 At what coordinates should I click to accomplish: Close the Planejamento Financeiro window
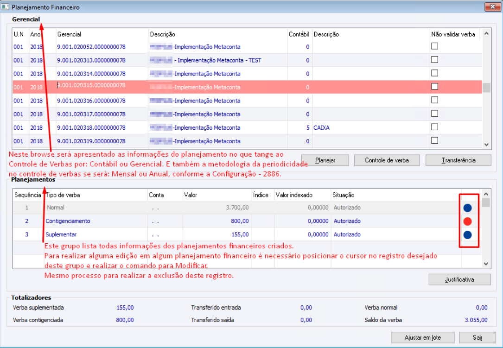[x=493, y=6]
